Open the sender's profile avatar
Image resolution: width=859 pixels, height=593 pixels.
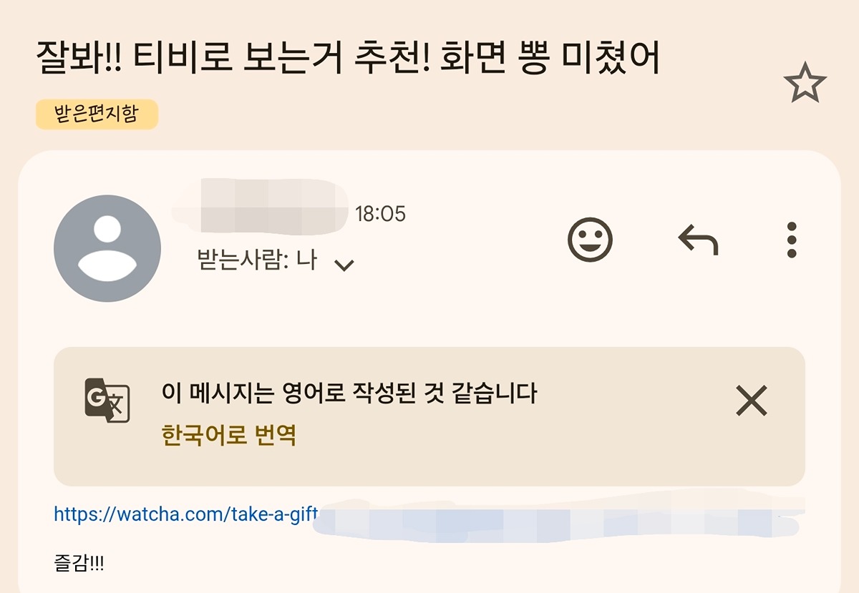point(107,248)
